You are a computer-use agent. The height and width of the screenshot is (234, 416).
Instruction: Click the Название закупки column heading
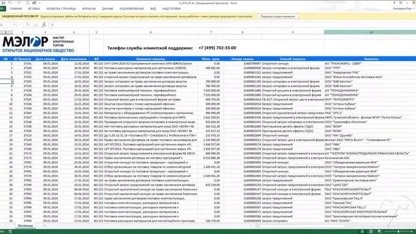point(151,59)
